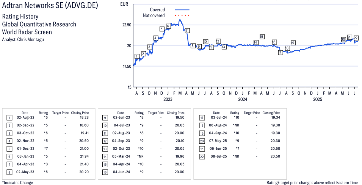Click the 02-May-23 date cell
362x185 pixels.
pos(25,172)
